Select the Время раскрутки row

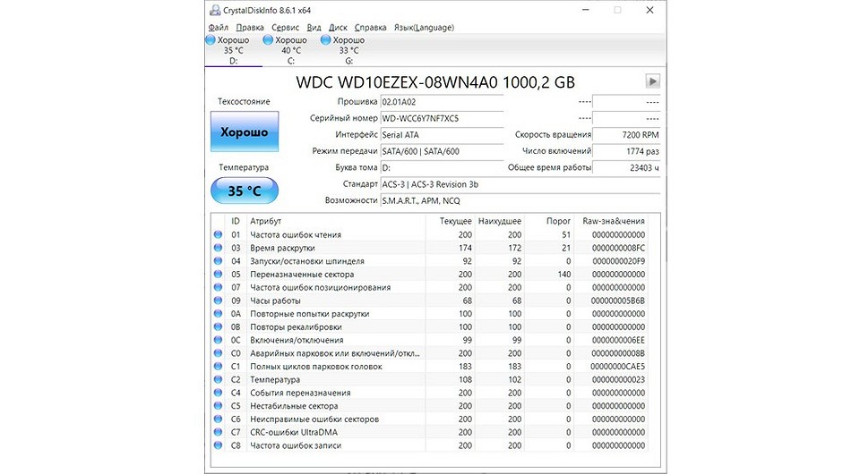(429, 248)
